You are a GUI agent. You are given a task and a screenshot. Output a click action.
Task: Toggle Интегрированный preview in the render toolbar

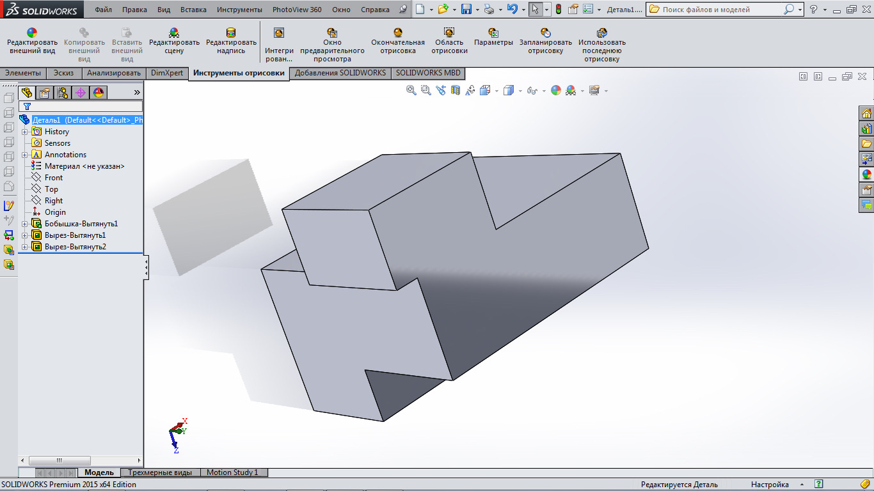(x=279, y=42)
